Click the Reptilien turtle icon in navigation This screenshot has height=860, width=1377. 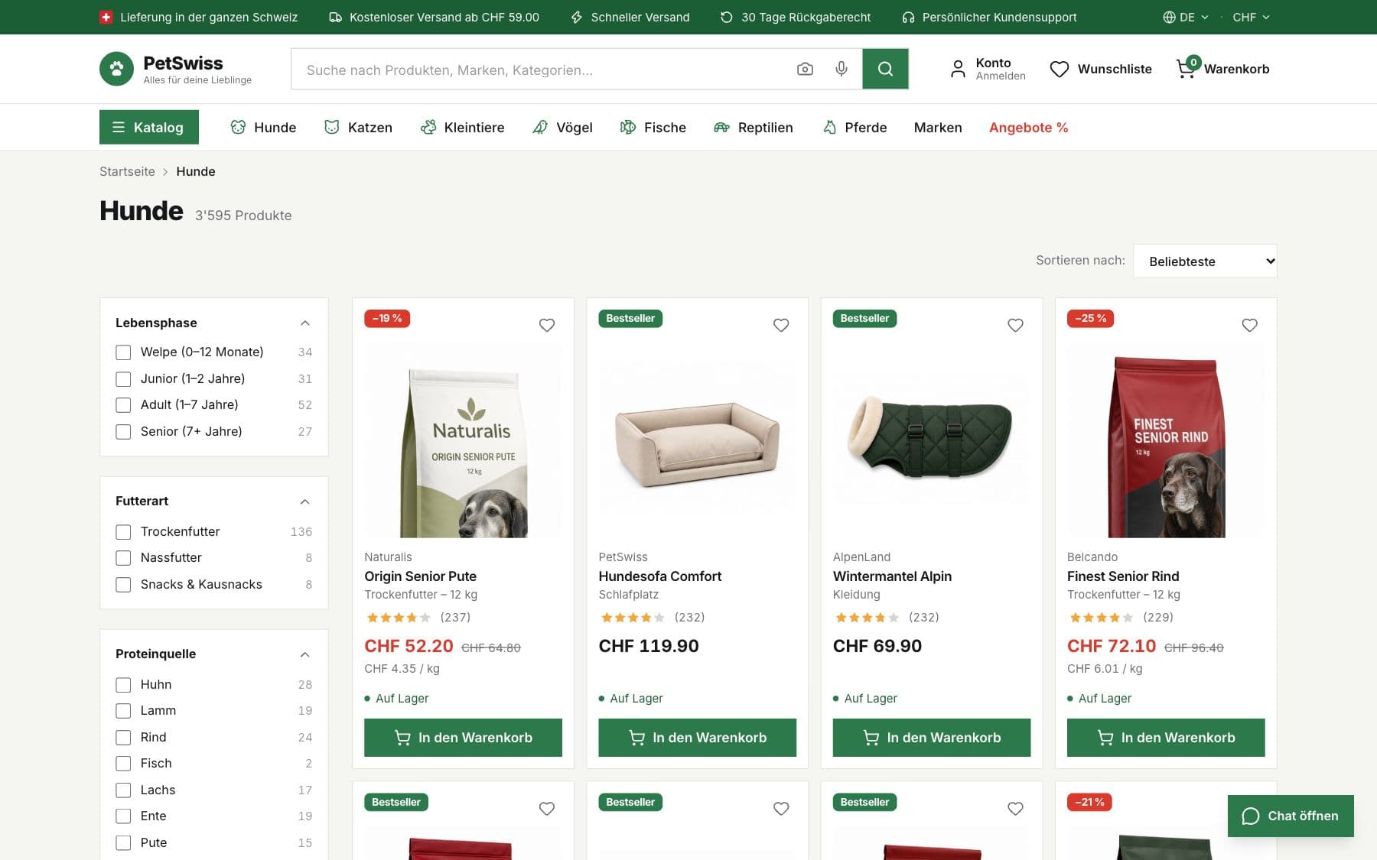[721, 127]
